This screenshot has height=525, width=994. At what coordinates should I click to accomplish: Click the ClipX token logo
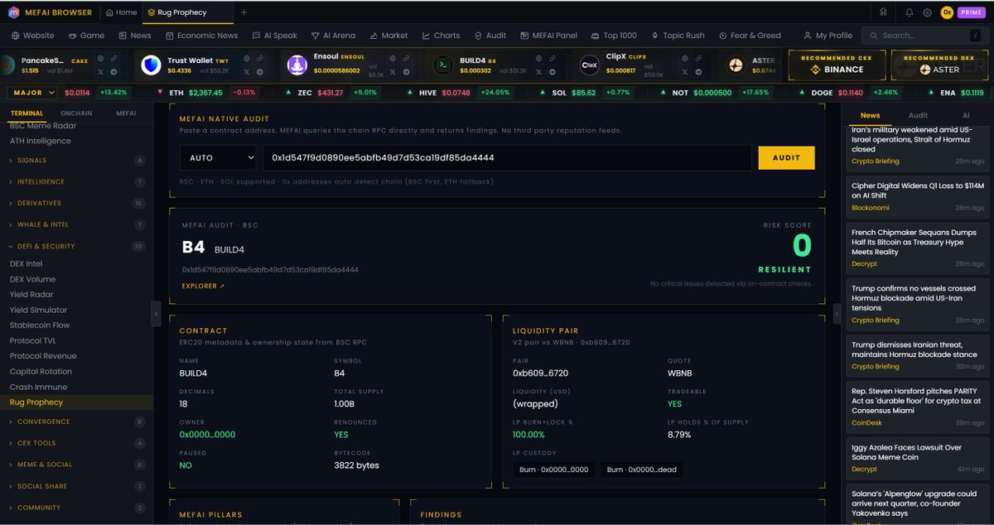coord(590,65)
